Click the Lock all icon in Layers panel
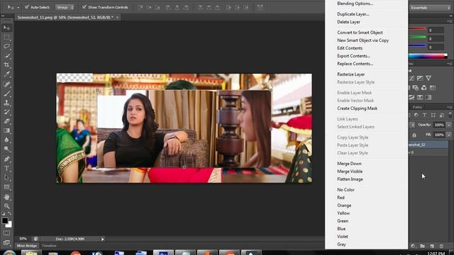454x255 pixels. click(414, 135)
